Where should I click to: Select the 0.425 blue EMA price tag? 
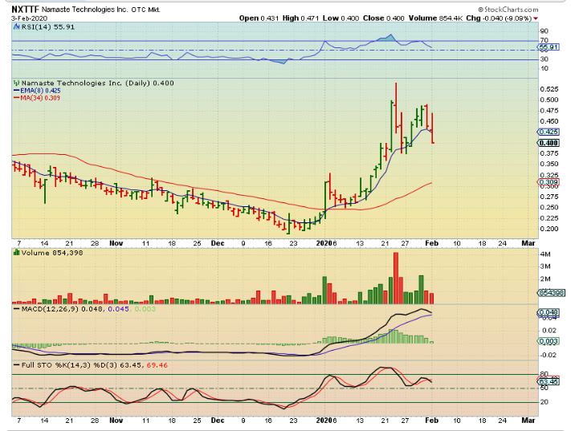[x=549, y=131]
